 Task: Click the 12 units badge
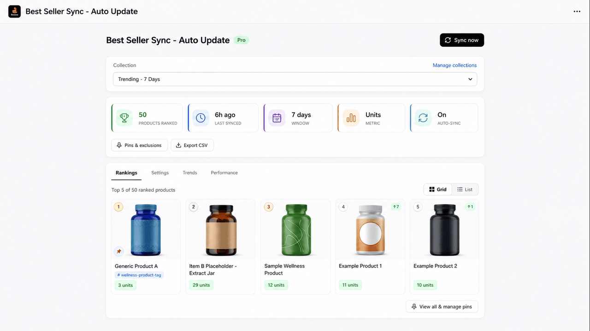click(276, 285)
